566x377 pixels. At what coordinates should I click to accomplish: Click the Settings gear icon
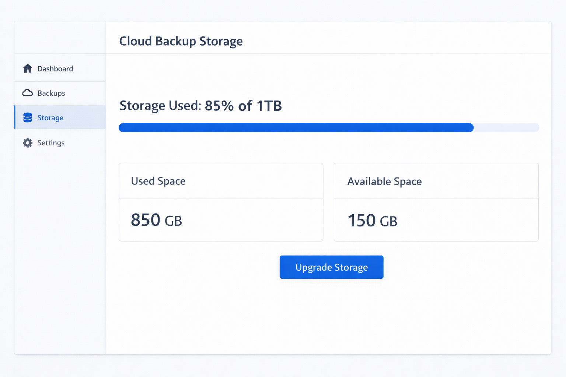[x=28, y=143]
